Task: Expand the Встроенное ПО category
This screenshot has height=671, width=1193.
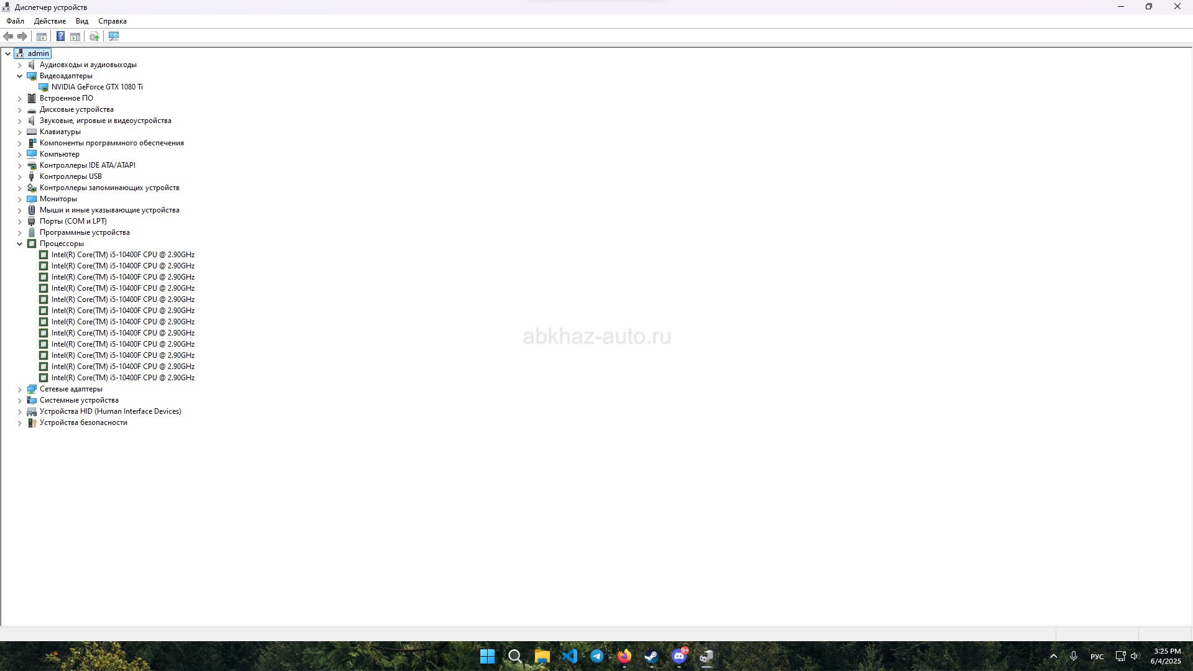Action: coord(19,98)
